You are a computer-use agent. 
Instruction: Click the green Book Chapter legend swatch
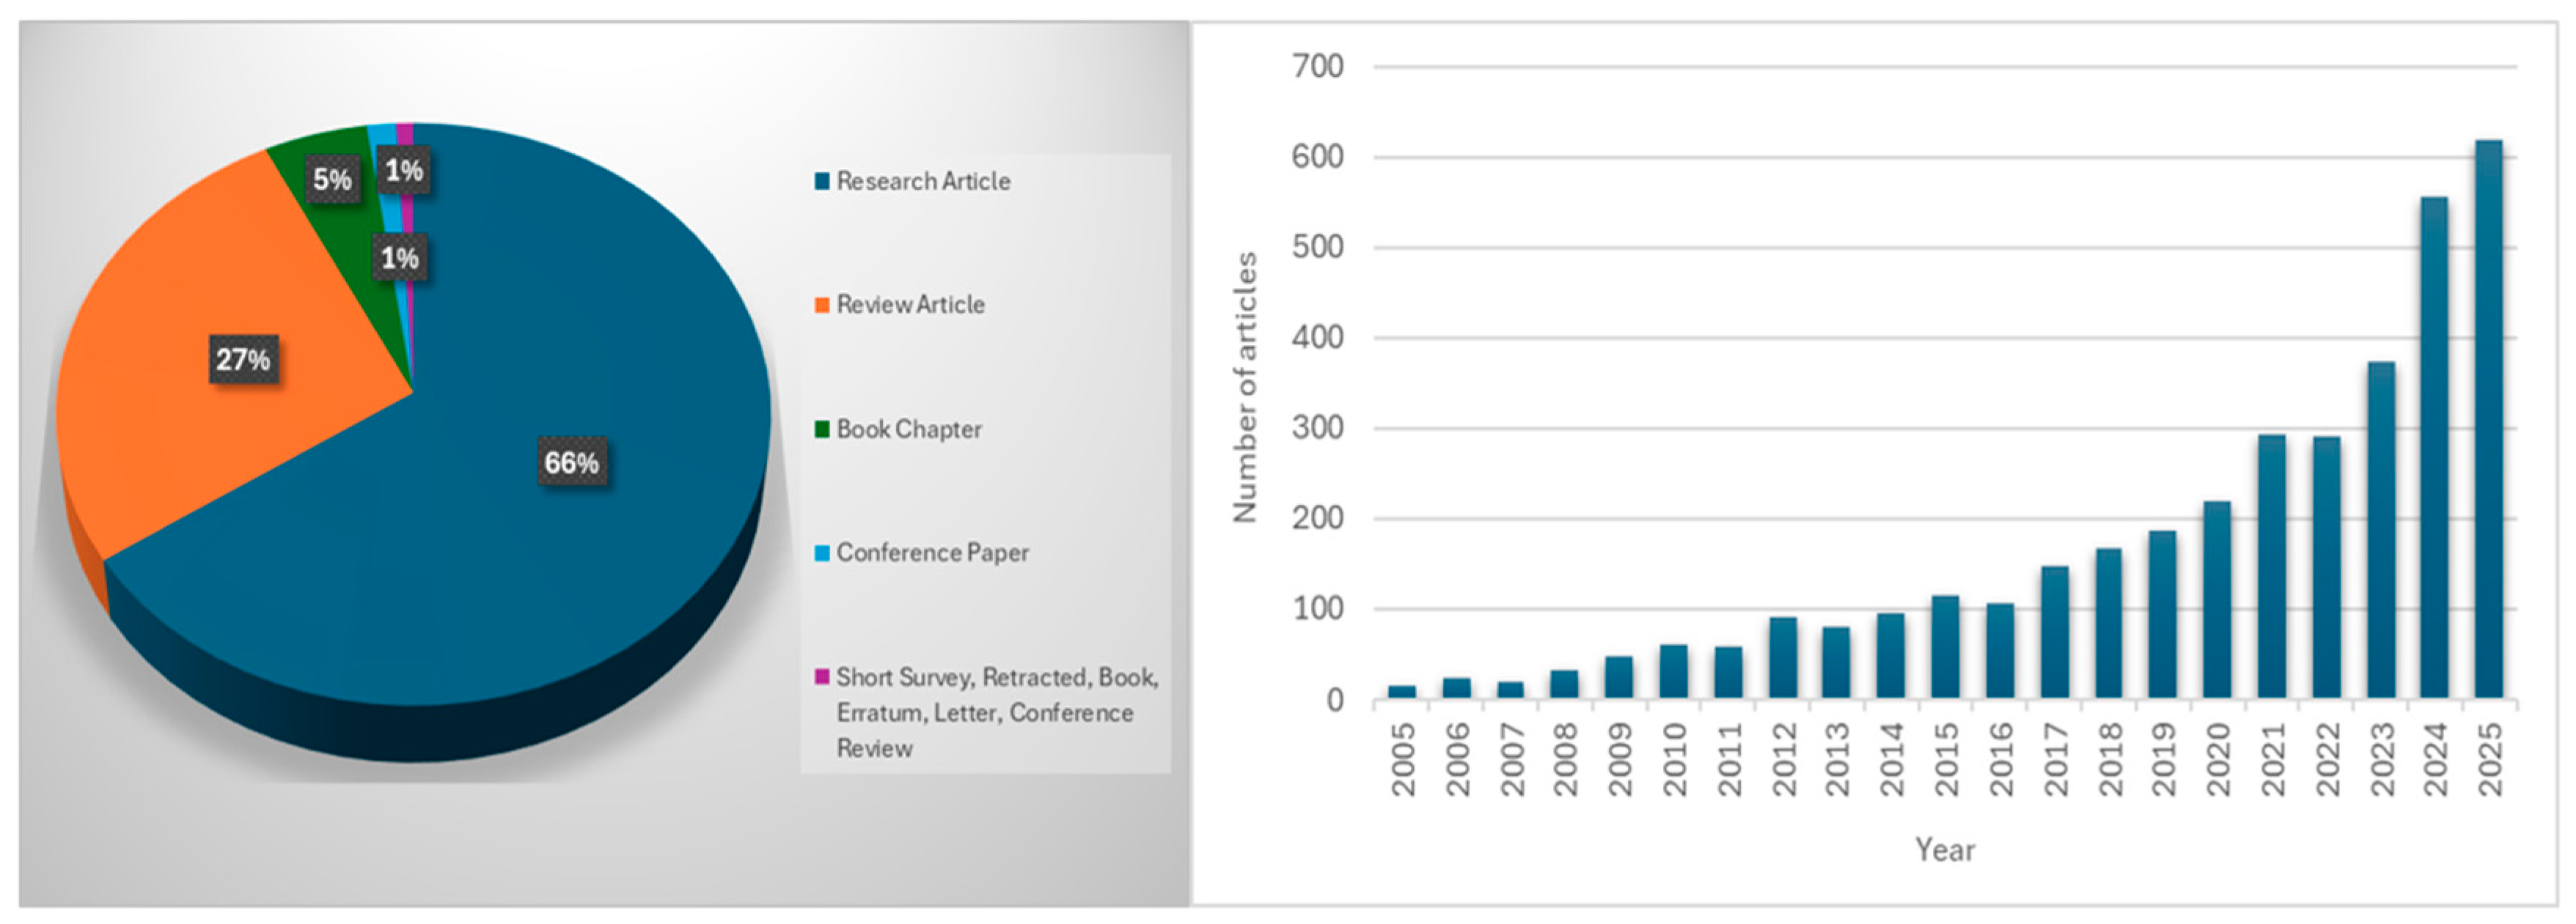point(822,429)
